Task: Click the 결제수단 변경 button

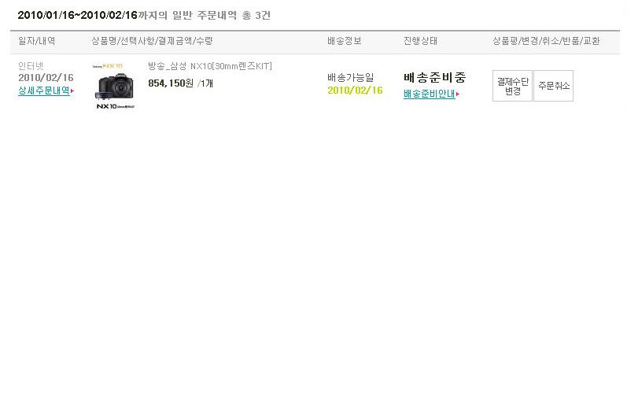Action: pyautogui.click(x=512, y=86)
